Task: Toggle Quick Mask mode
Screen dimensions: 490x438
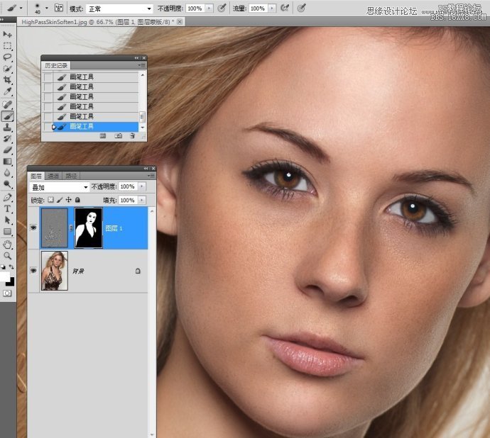Action: 7,293
